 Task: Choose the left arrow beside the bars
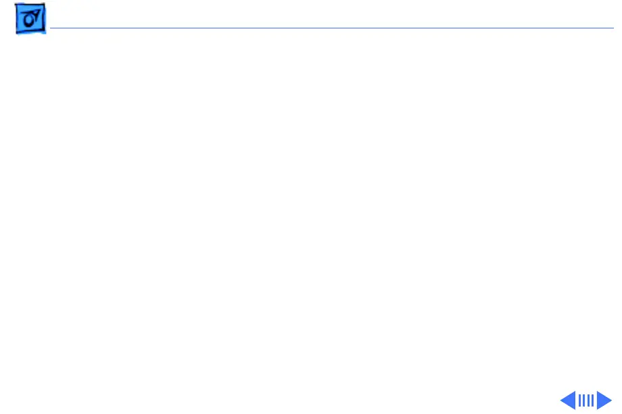(x=568, y=400)
